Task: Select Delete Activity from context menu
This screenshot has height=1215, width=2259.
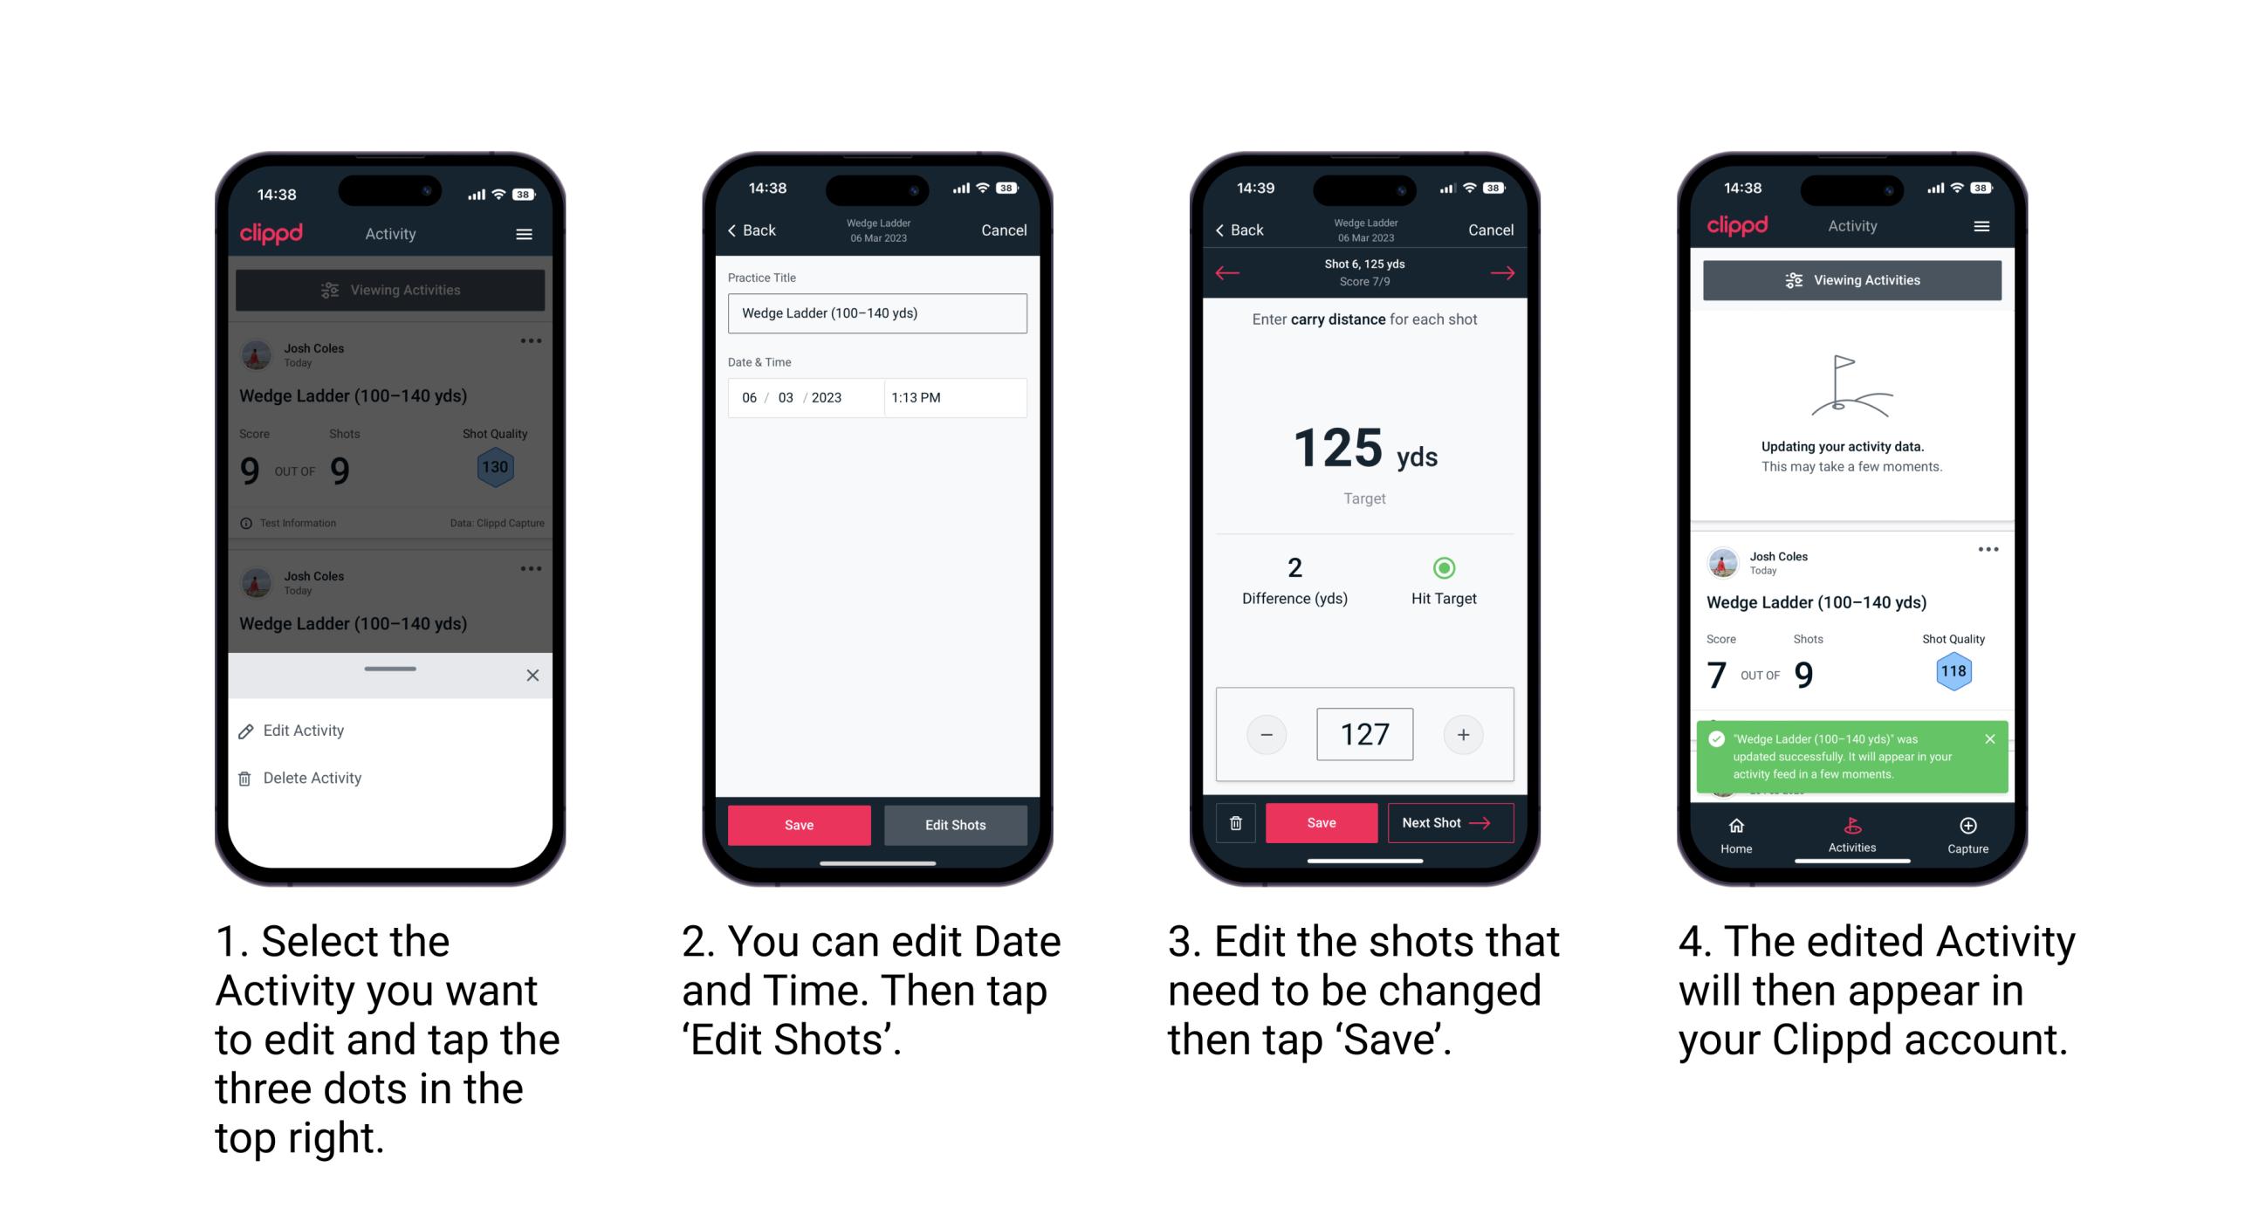Action: pyautogui.click(x=311, y=777)
